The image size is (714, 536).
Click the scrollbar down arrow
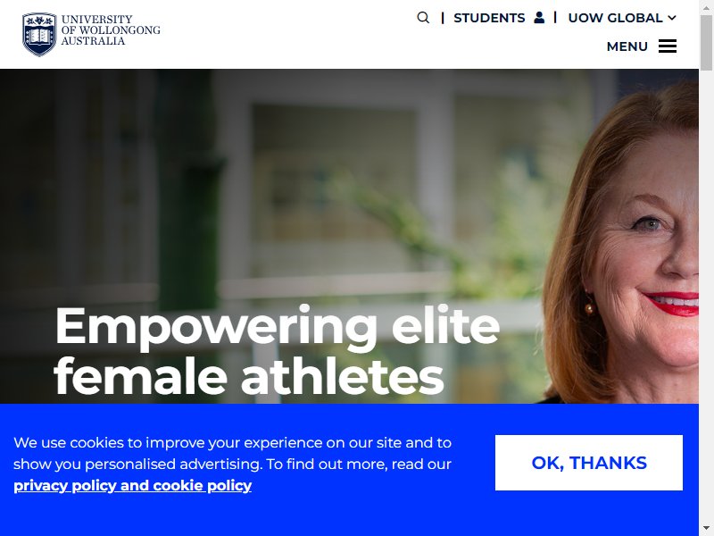pos(706,529)
